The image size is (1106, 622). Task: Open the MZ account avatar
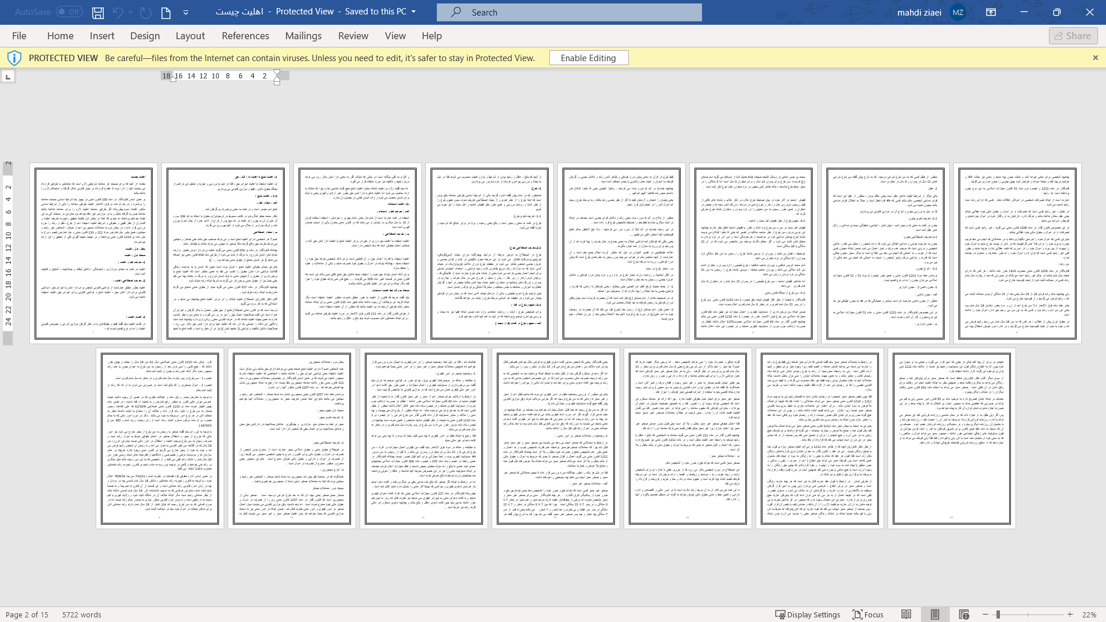pyautogui.click(x=958, y=12)
